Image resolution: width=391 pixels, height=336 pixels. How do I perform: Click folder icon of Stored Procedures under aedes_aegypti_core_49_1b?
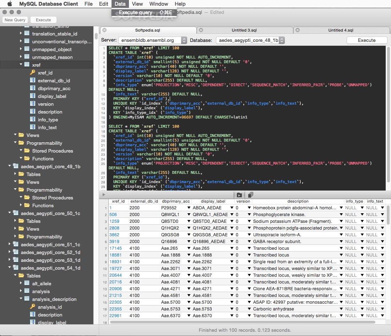click(27, 197)
